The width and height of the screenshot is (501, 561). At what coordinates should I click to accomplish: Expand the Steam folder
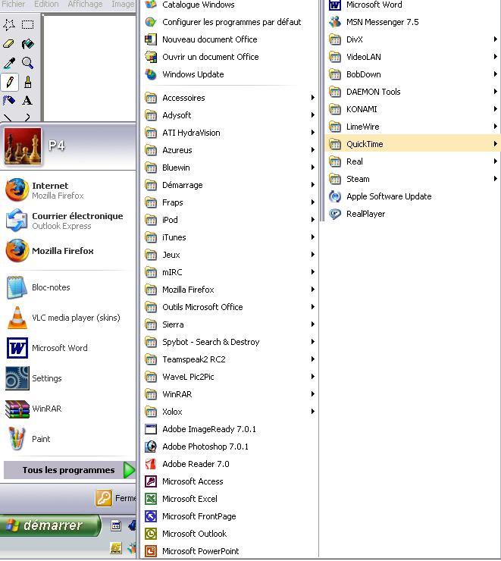point(413,179)
